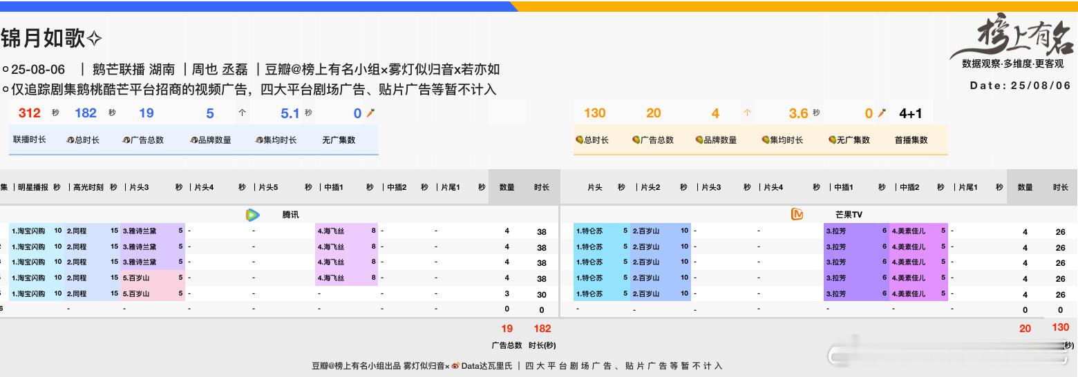Click mango icon beside orange 广告总数 label
The image size is (1078, 377).
(636, 140)
